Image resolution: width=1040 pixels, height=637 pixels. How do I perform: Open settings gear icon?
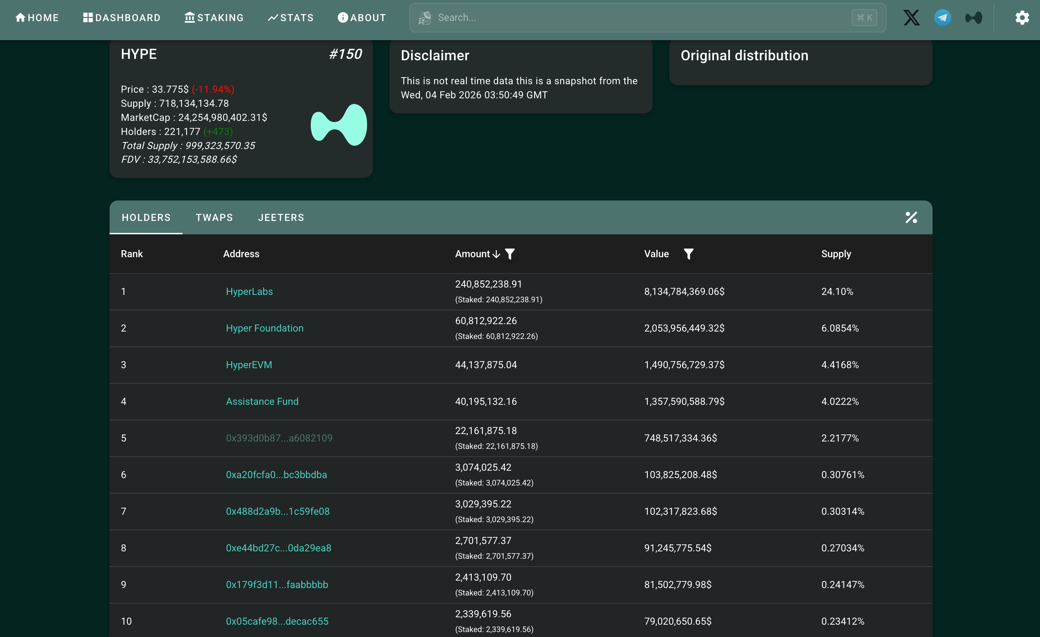coord(1022,18)
